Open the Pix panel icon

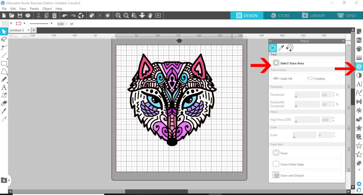pos(359,40)
